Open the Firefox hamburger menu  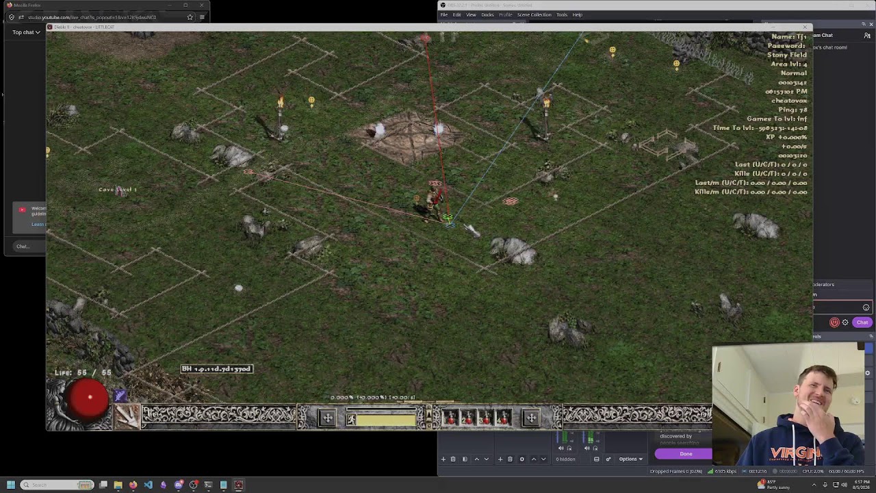202,17
